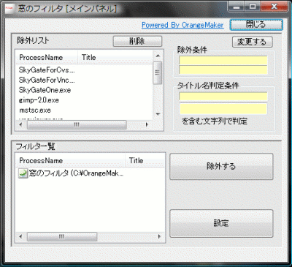Click the first タイトル名判定条件 input field

pyautogui.click(x=223, y=97)
